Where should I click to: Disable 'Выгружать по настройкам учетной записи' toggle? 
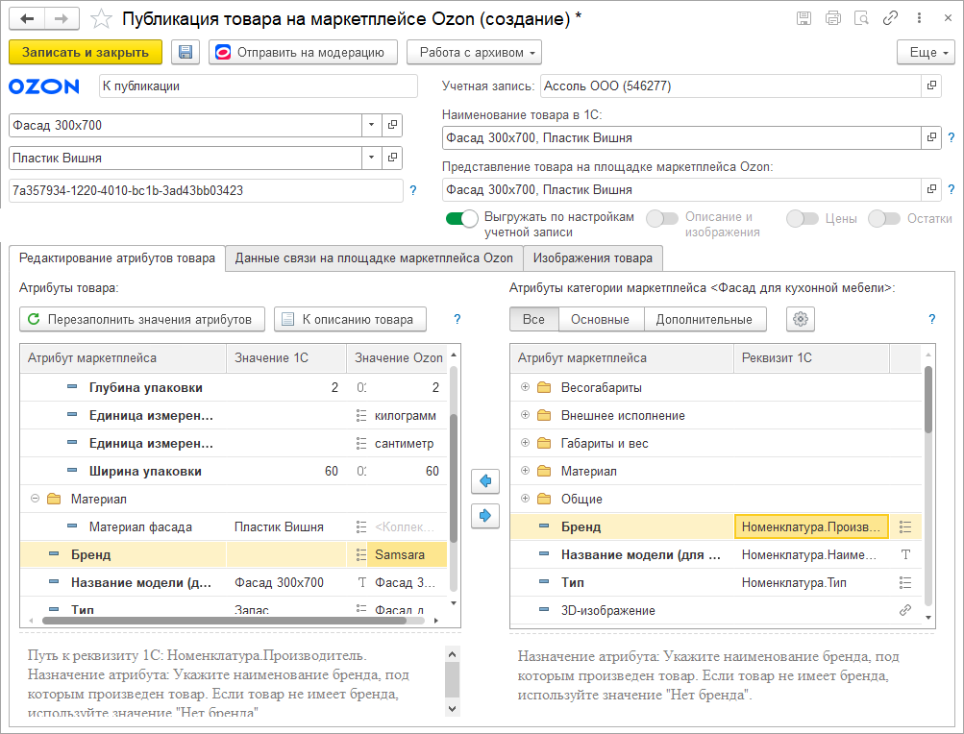tap(462, 219)
